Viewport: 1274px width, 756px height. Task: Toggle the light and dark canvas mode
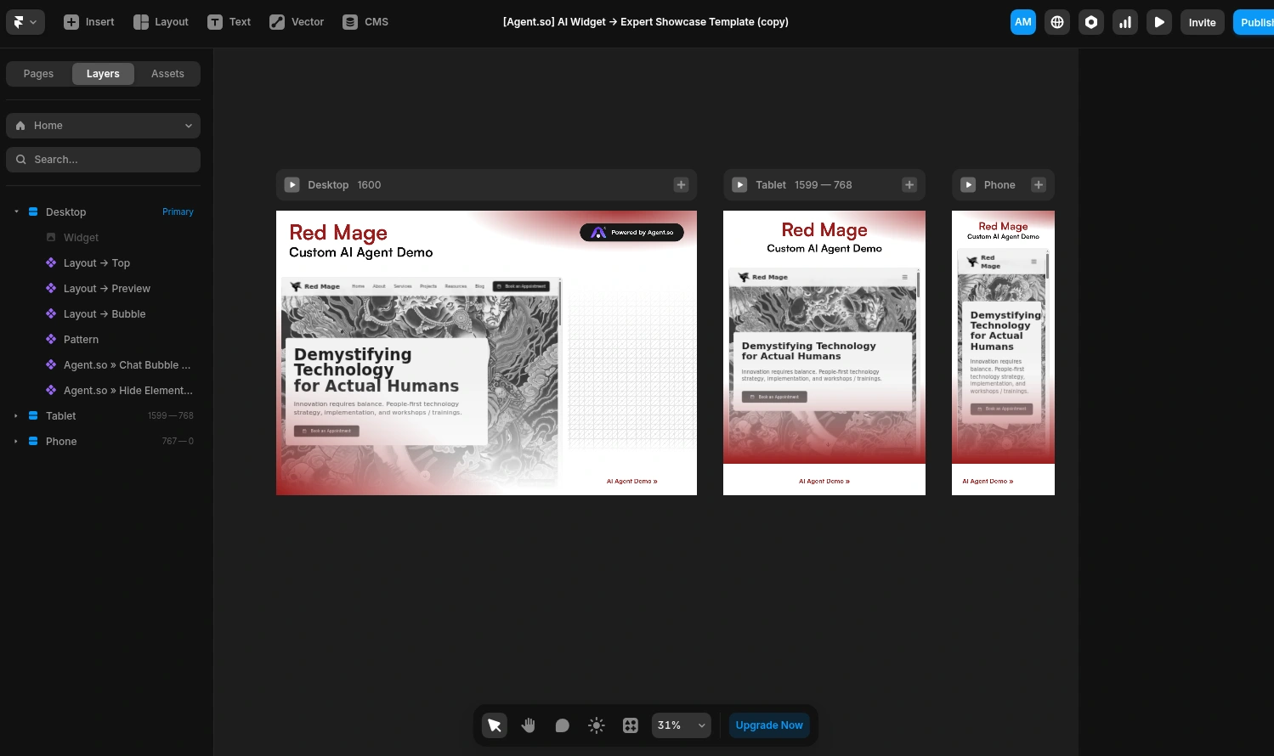[597, 725]
